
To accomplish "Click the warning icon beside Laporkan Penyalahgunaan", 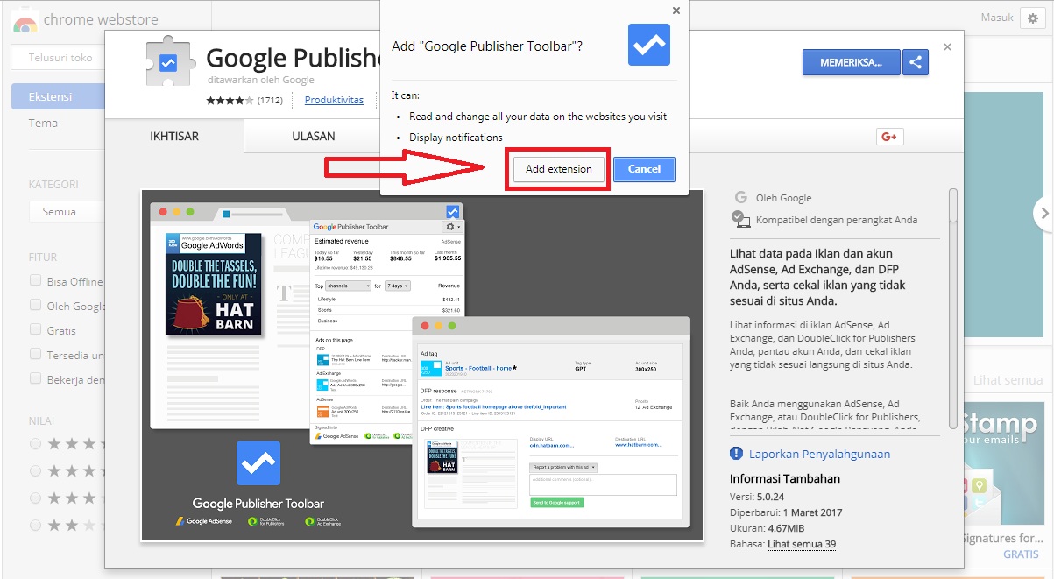I will tap(734, 454).
